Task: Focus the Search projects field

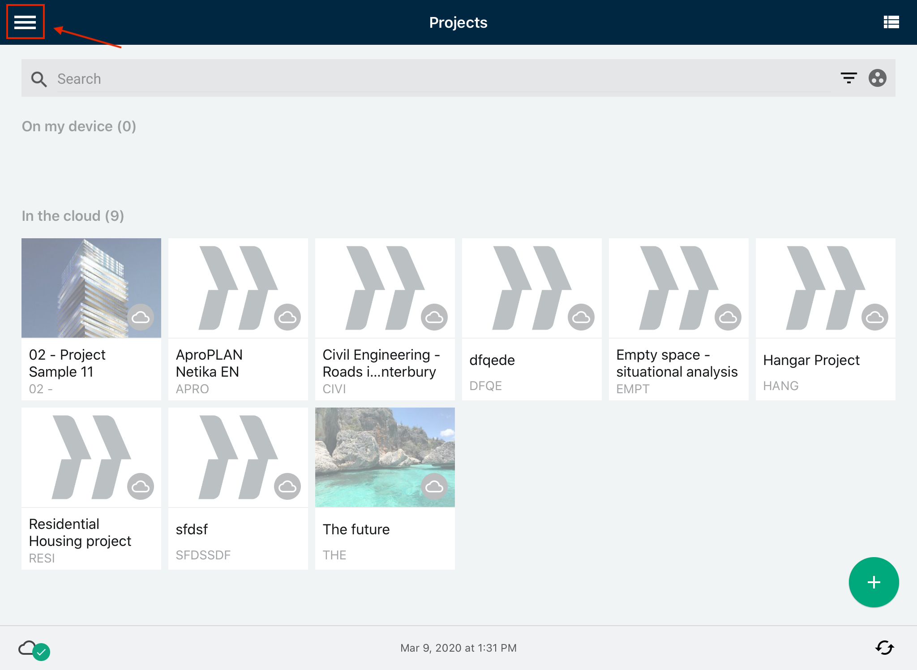Action: pos(444,79)
